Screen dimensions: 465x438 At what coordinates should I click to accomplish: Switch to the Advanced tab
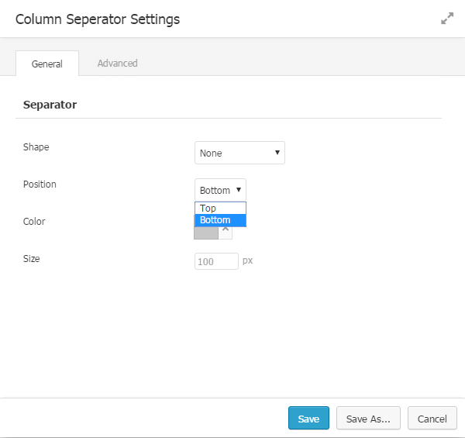[117, 64]
